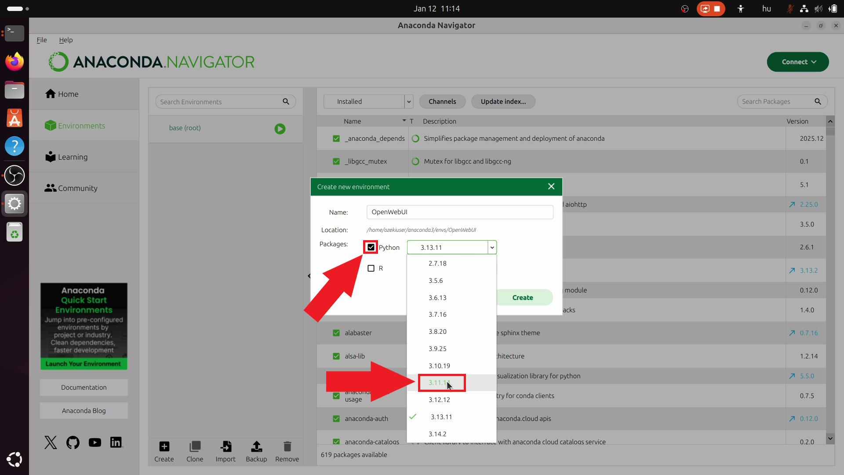
Task: Click the Import environment icon
Action: click(x=226, y=447)
